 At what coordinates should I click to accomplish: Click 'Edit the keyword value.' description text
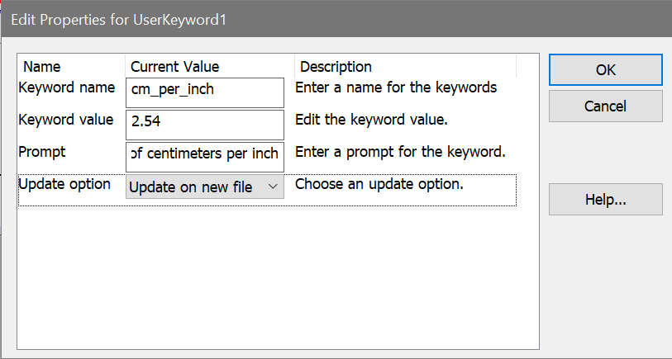(x=371, y=120)
